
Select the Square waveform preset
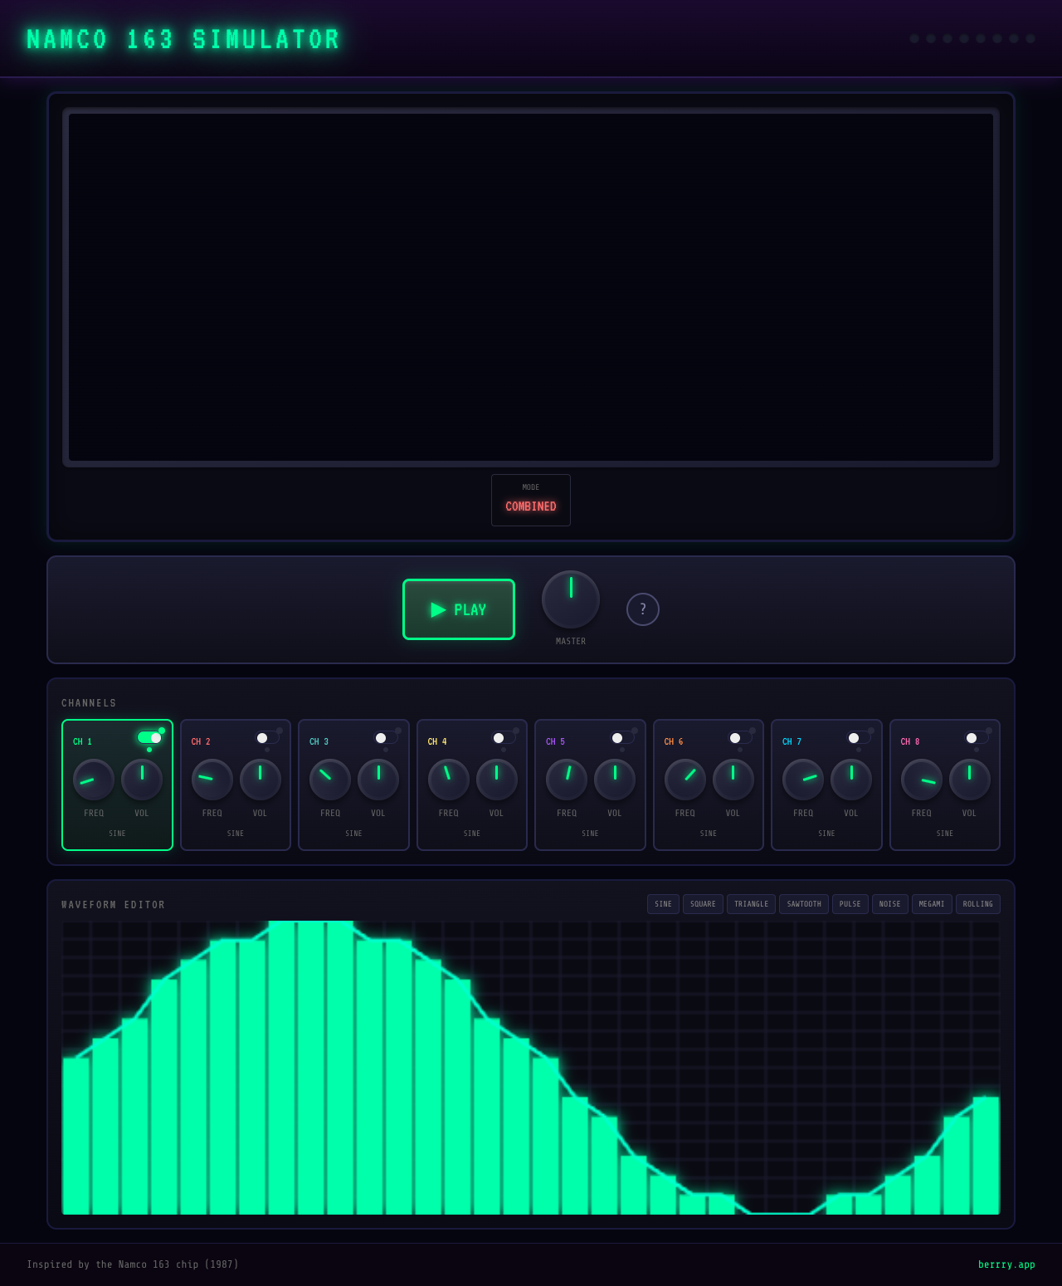point(703,904)
